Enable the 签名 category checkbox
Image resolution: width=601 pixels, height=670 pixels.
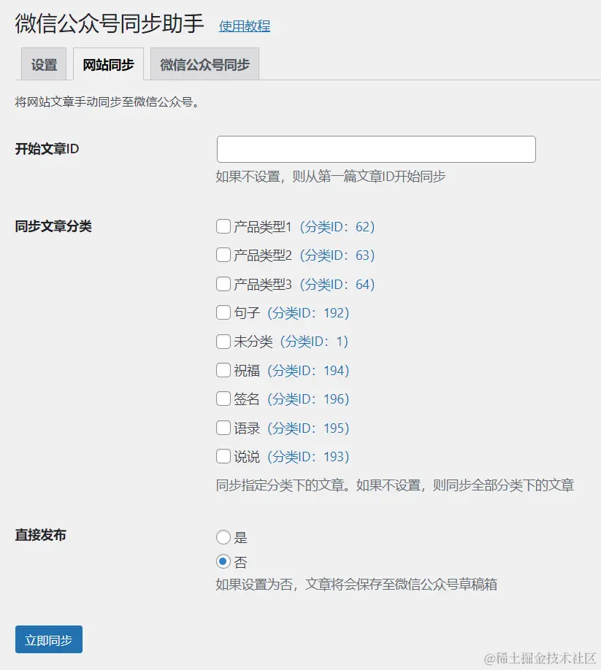click(x=223, y=398)
